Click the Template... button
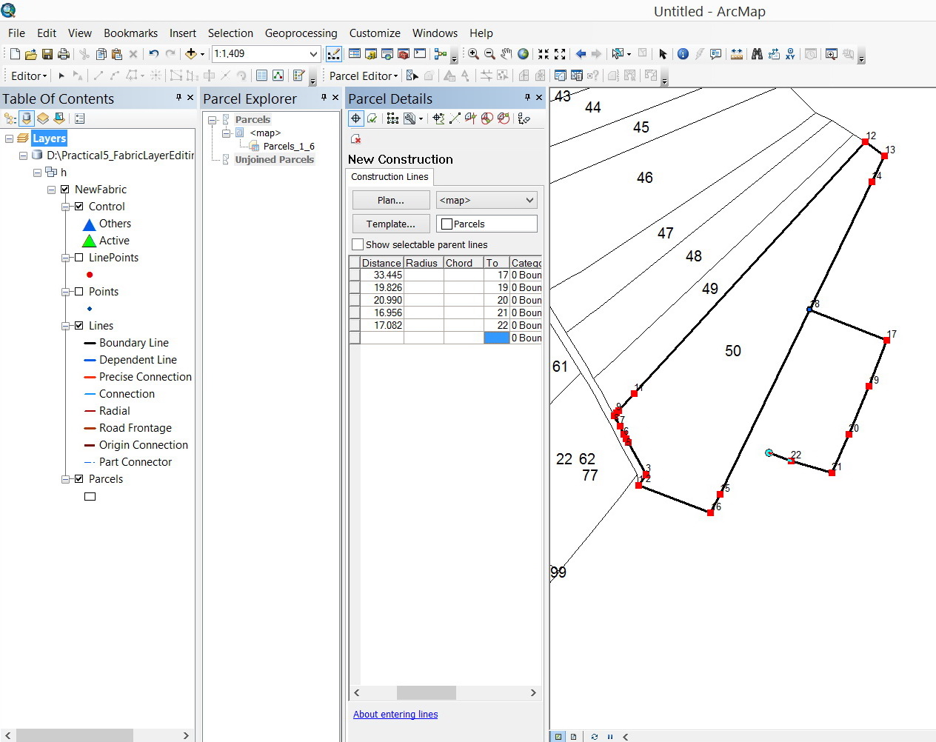936x742 pixels. click(x=391, y=224)
